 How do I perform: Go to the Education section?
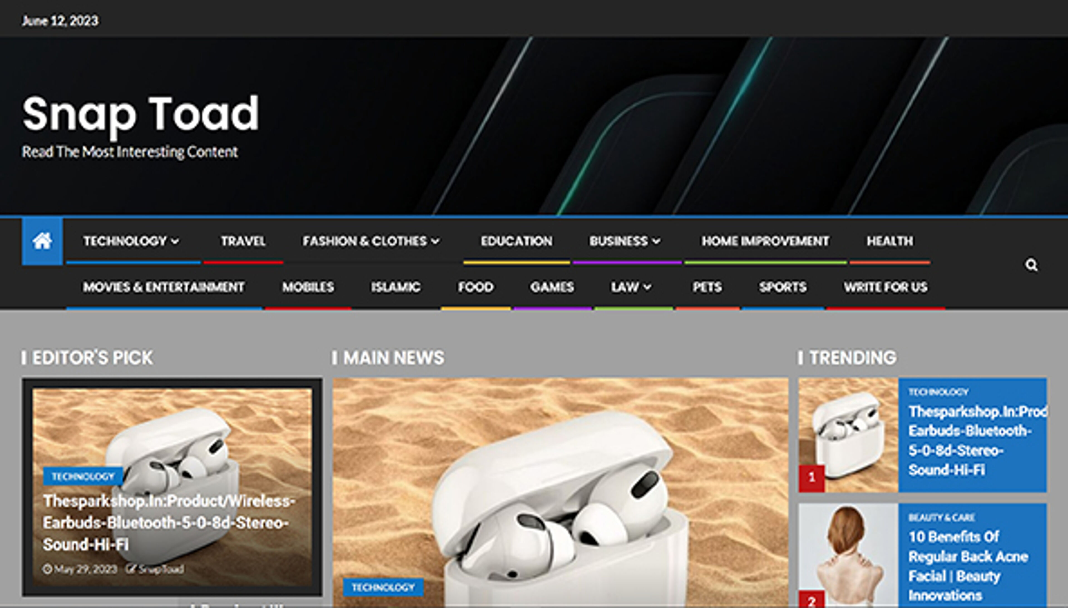pos(516,241)
